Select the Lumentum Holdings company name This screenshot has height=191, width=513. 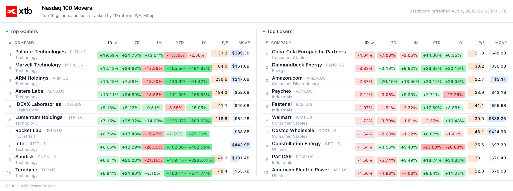tap(39, 117)
